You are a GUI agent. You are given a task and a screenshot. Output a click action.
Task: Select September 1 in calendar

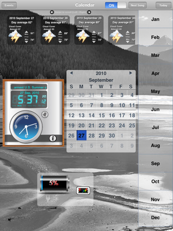click(x=101, y=95)
